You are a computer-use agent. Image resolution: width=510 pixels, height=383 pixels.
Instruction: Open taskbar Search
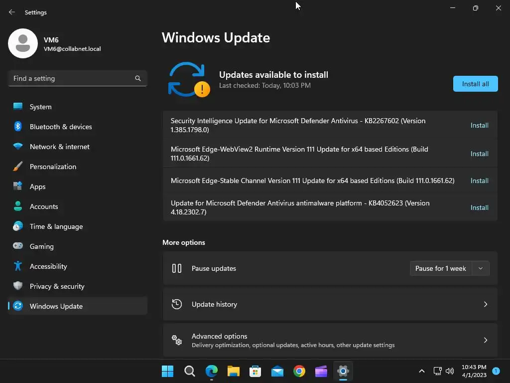190,371
